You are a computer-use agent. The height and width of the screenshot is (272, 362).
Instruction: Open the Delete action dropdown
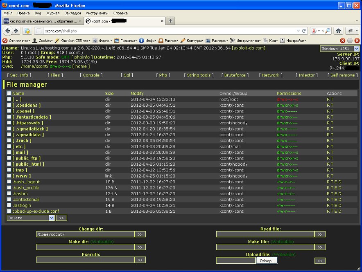point(30,218)
